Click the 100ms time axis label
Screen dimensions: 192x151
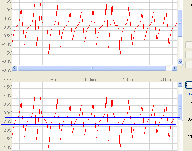[x=90, y=80]
